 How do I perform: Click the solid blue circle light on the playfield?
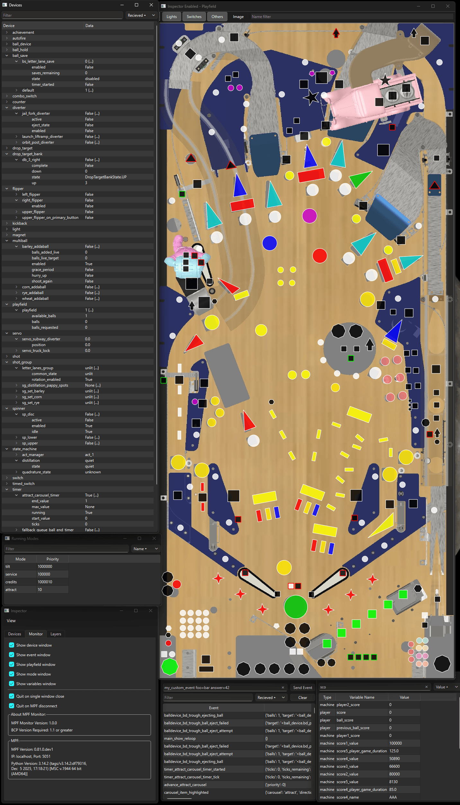coord(270,243)
